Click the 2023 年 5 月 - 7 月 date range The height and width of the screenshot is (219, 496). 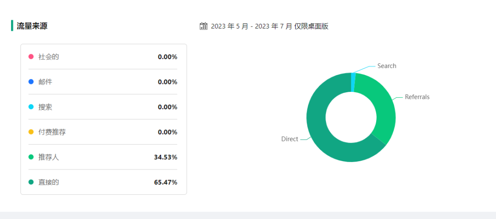coord(270,26)
